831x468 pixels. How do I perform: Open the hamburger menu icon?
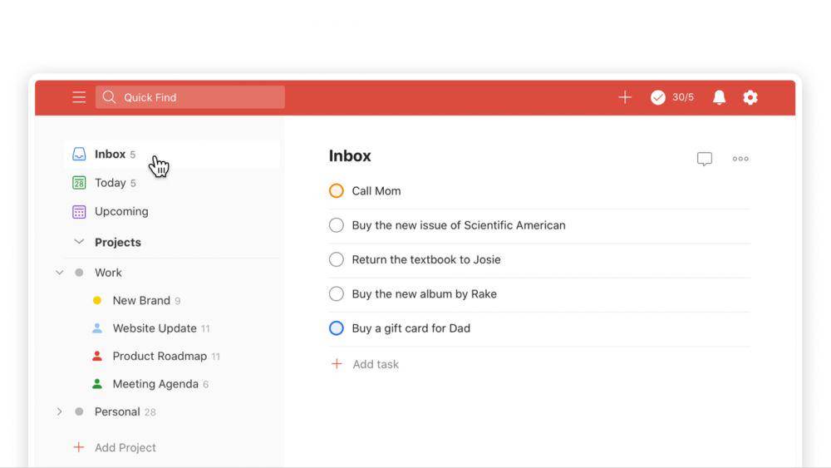point(79,97)
